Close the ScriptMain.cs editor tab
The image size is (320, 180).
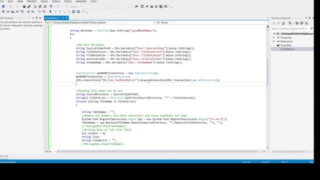click(66, 18)
